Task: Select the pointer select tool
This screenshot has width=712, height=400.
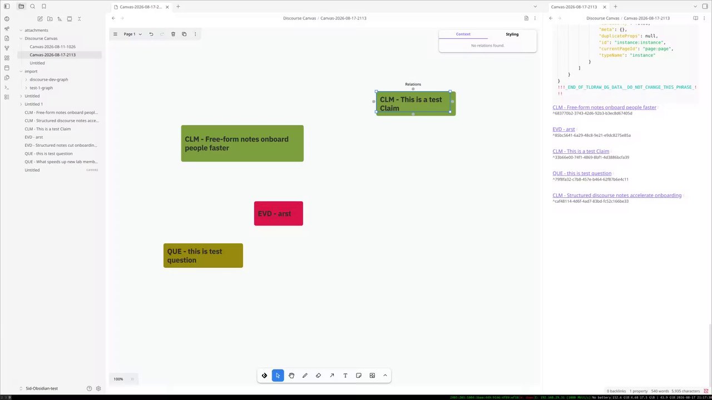Action: tap(278, 376)
